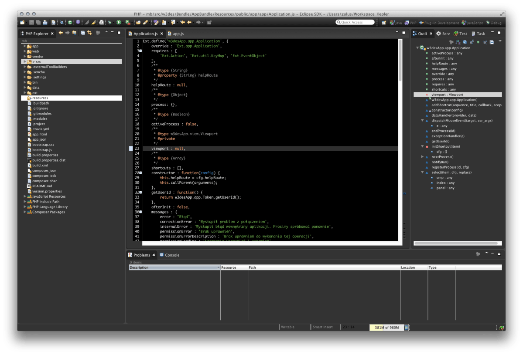
Task: Toggle Hide Static Members in Outline toolbar
Action: pyautogui.click(x=472, y=42)
